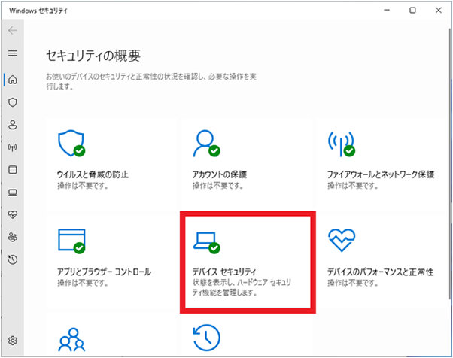Click the vertical scrollbar on the right
This screenshot has height=358, width=453.
coord(449,164)
